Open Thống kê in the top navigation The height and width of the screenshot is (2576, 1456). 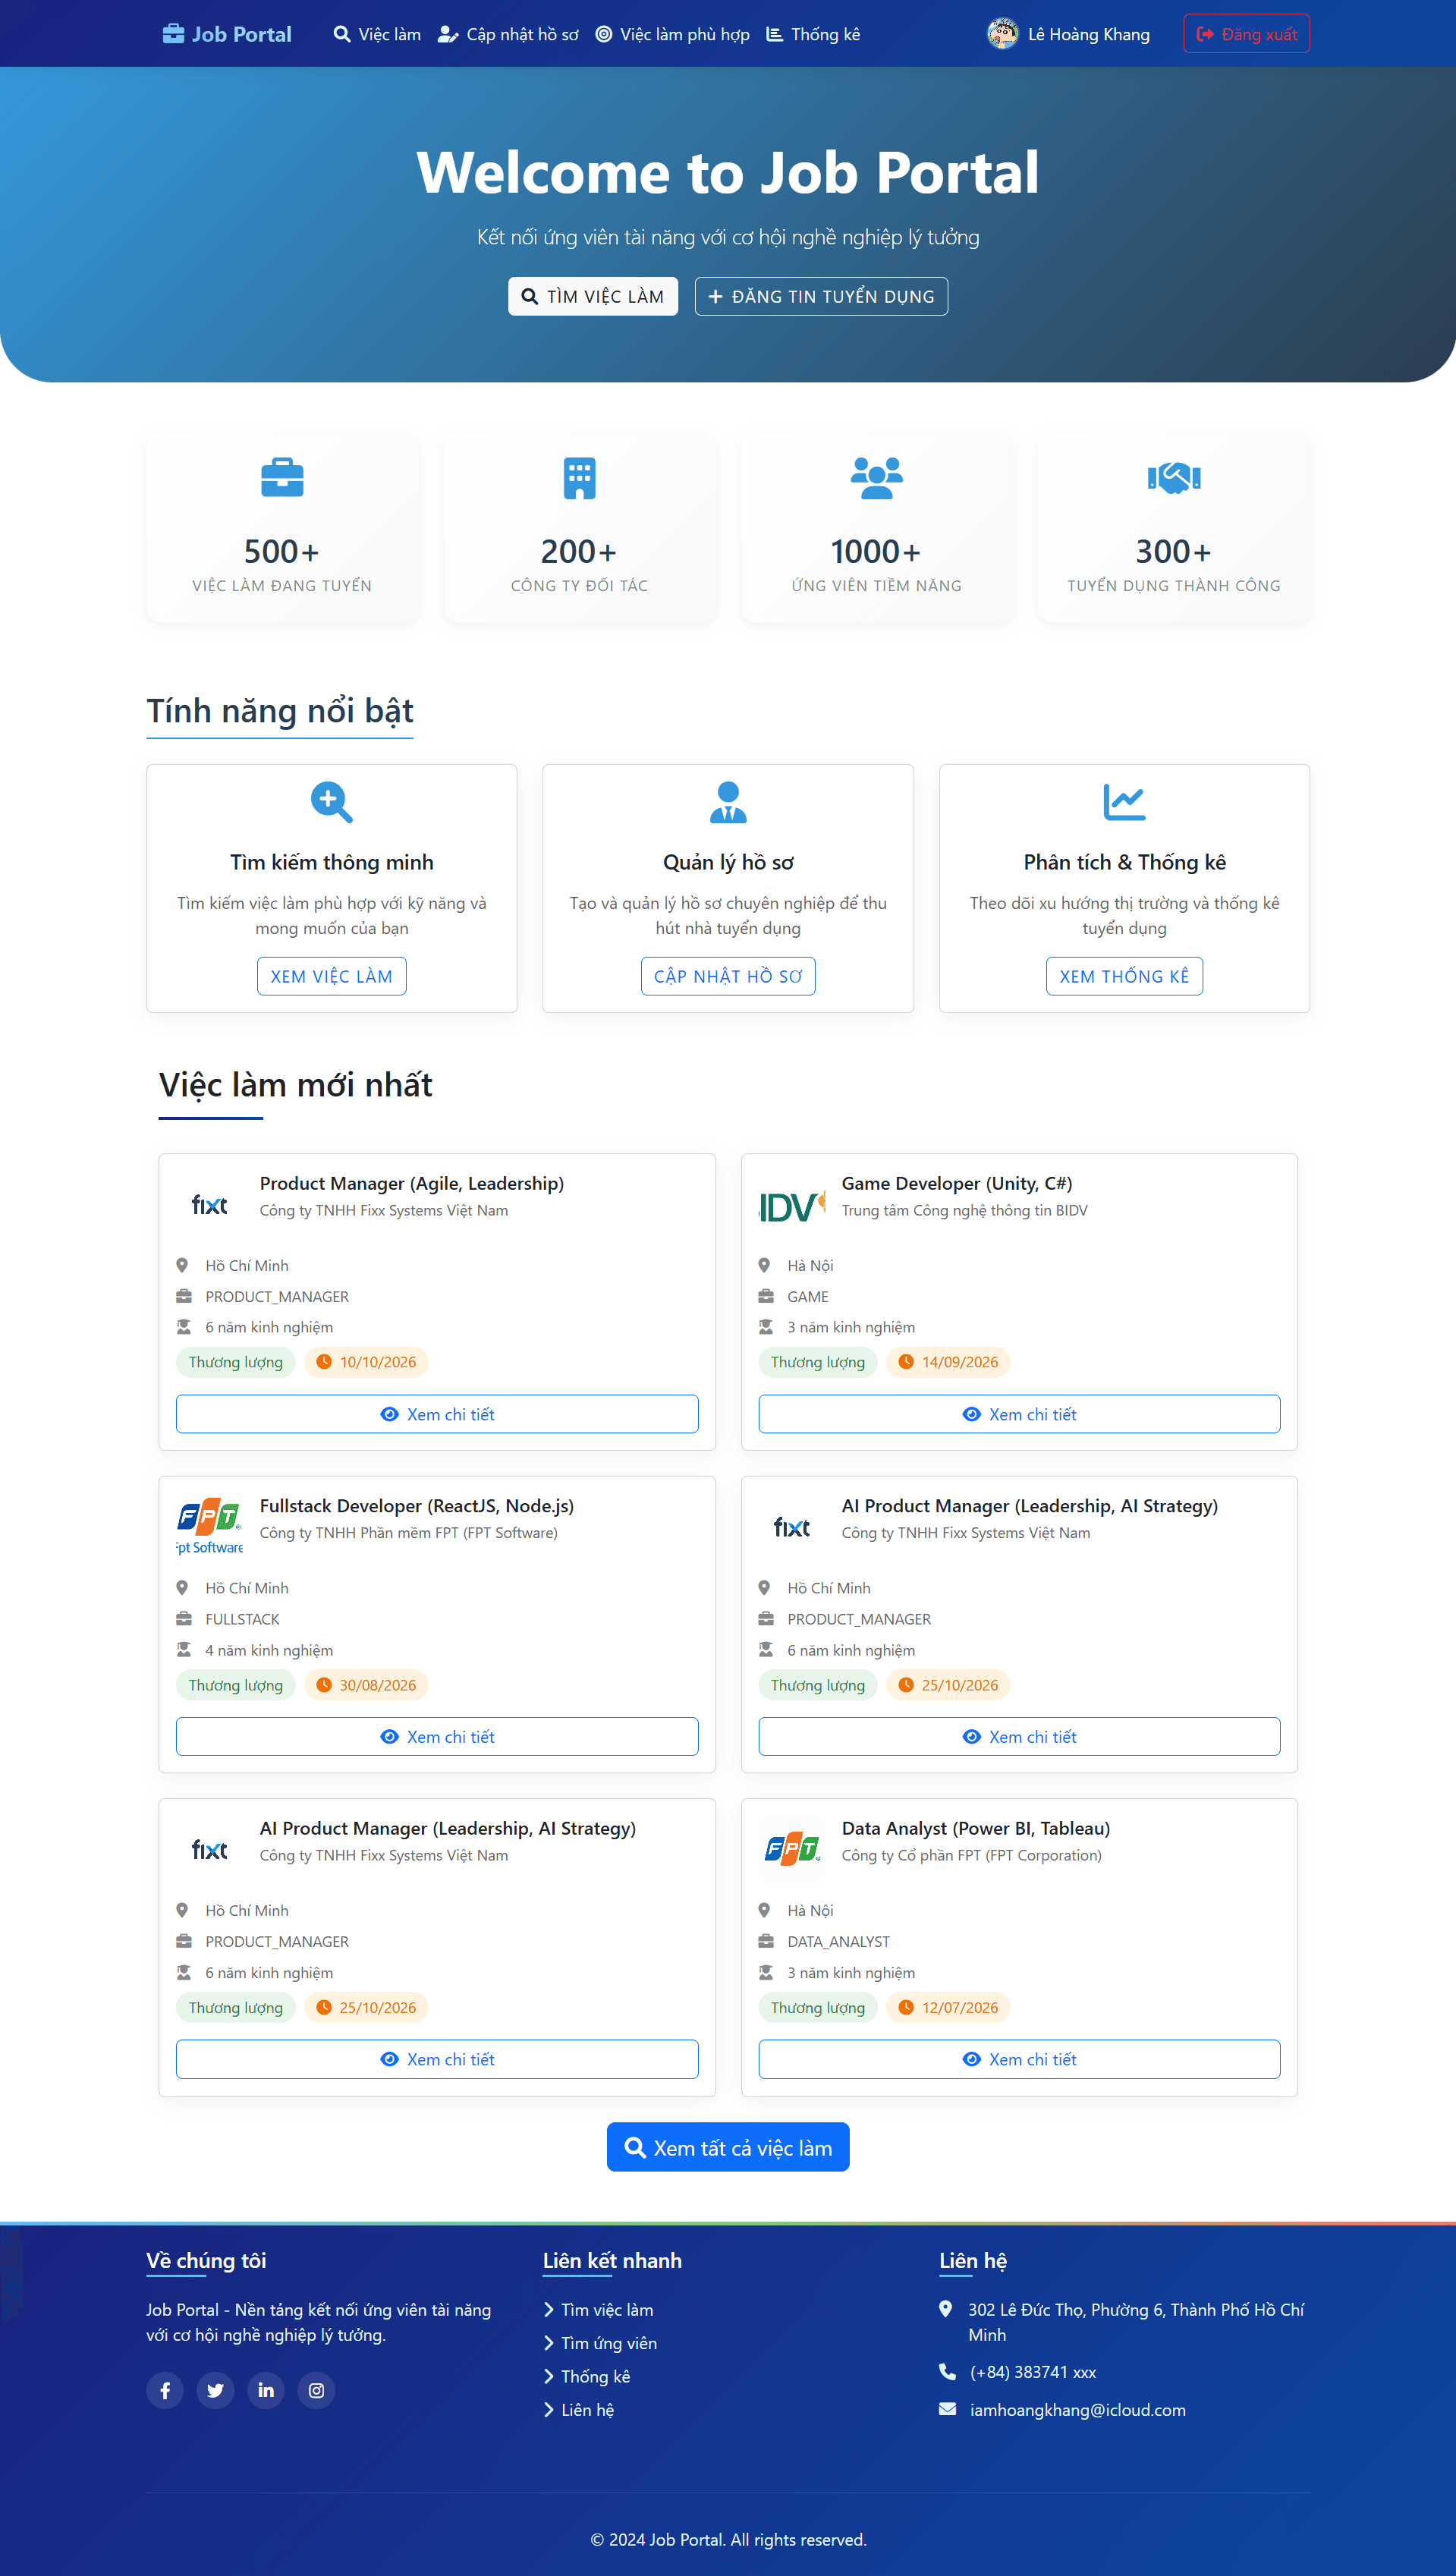pyautogui.click(x=813, y=34)
